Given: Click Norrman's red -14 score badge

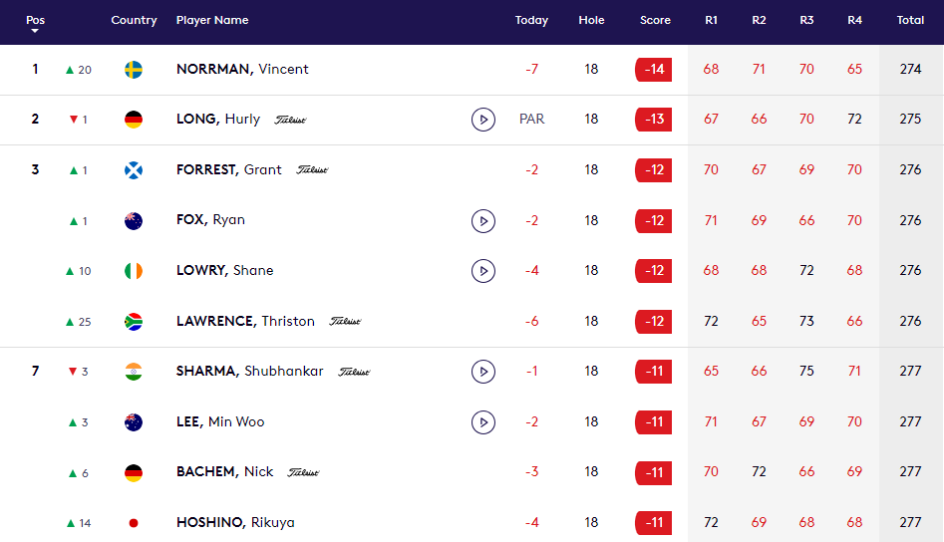Looking at the screenshot, I should point(654,70).
